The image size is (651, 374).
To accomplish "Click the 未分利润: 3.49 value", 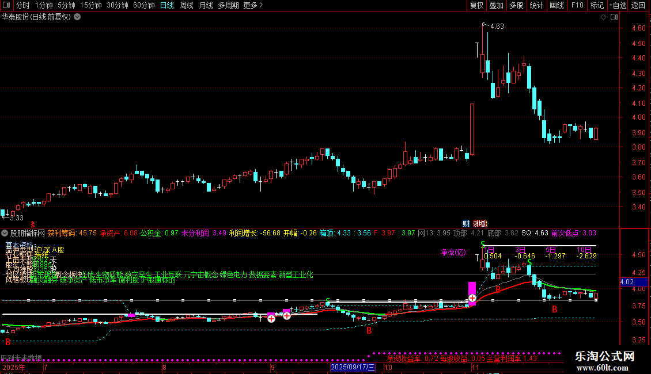I will tap(203, 233).
